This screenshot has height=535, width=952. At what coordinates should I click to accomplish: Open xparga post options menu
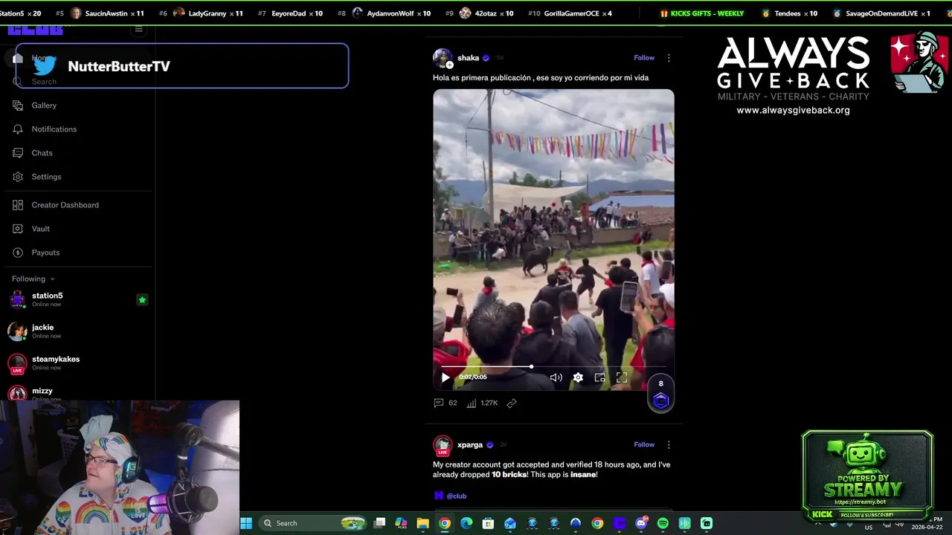[668, 445]
